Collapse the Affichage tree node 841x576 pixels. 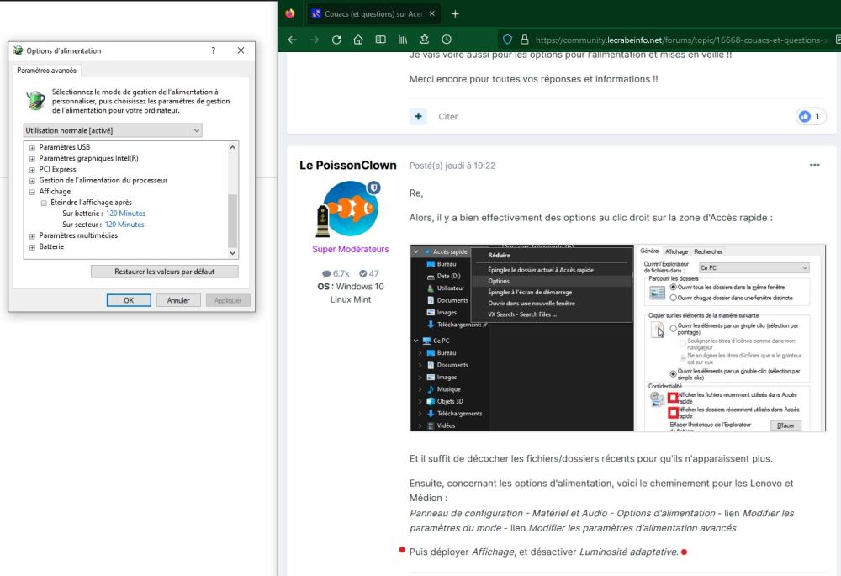[32, 192]
